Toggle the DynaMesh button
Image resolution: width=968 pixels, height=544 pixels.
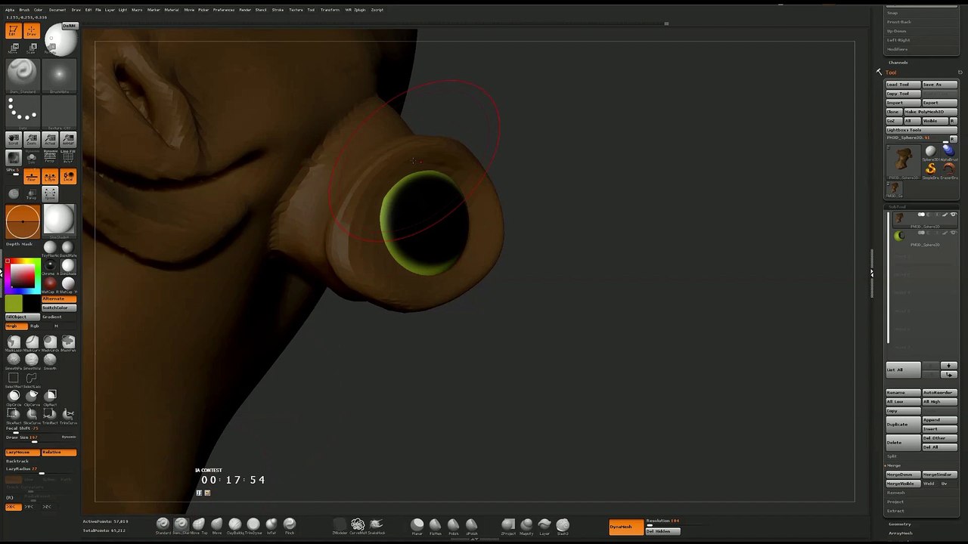click(626, 527)
